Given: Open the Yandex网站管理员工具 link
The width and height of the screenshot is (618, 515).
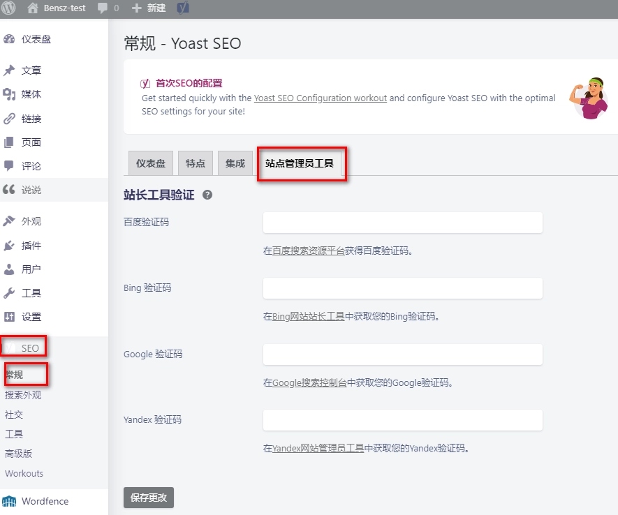Looking at the screenshot, I should click(x=318, y=449).
